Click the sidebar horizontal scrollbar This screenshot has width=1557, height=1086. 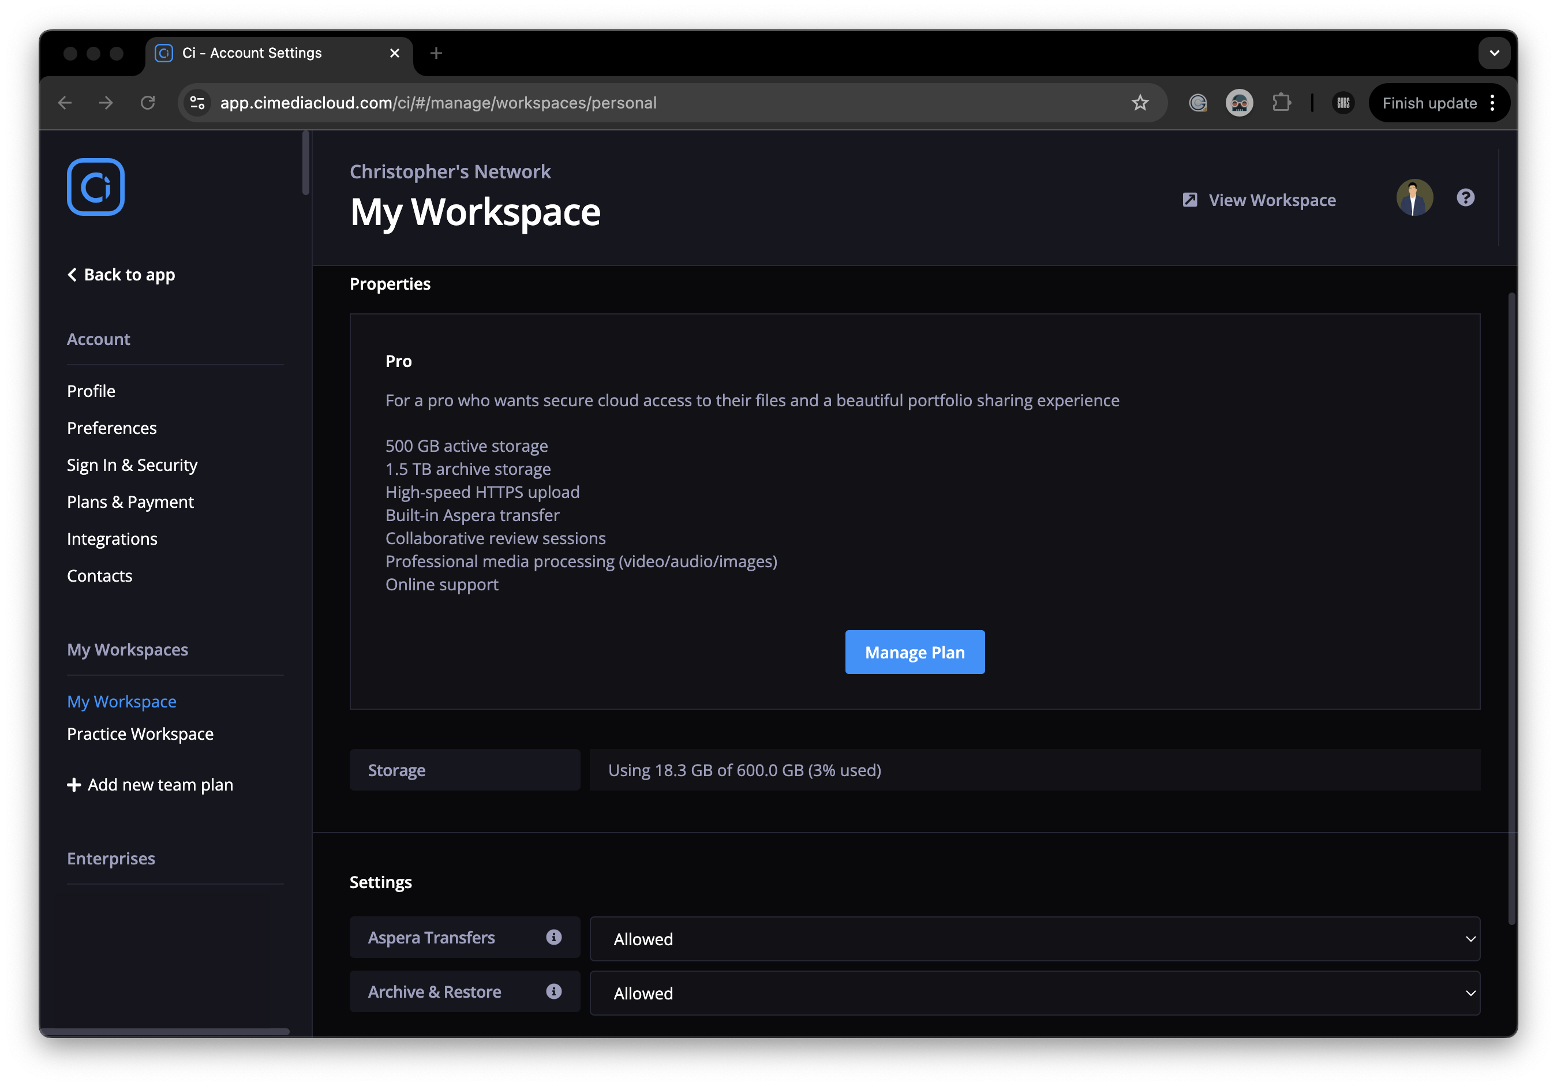click(164, 1031)
